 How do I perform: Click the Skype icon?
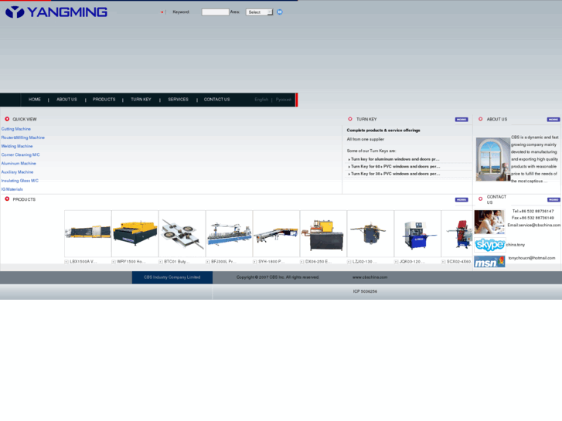tap(489, 245)
